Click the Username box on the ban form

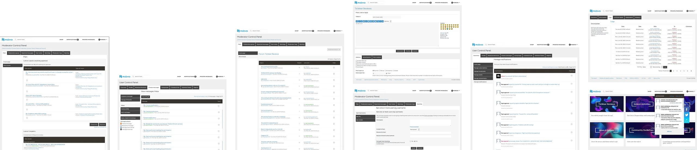click(430, 122)
